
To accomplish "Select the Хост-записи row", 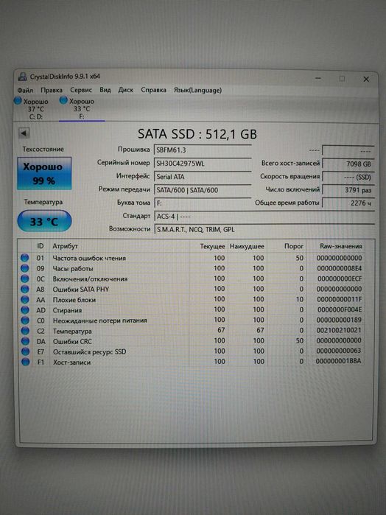I will (192, 362).
